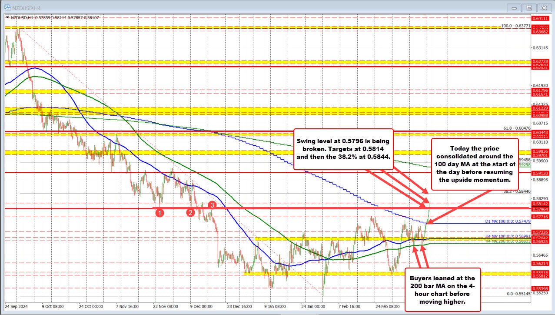
Task: Click the 0.59120 red price label
Action: (542, 173)
